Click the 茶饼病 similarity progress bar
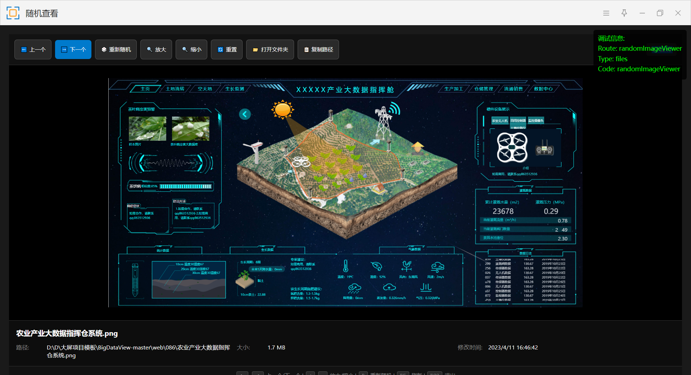 tap(185, 186)
